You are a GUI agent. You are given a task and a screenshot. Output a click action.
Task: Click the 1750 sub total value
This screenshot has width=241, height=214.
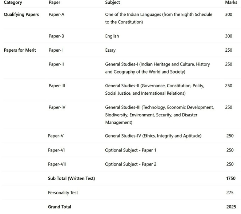pos(231,178)
